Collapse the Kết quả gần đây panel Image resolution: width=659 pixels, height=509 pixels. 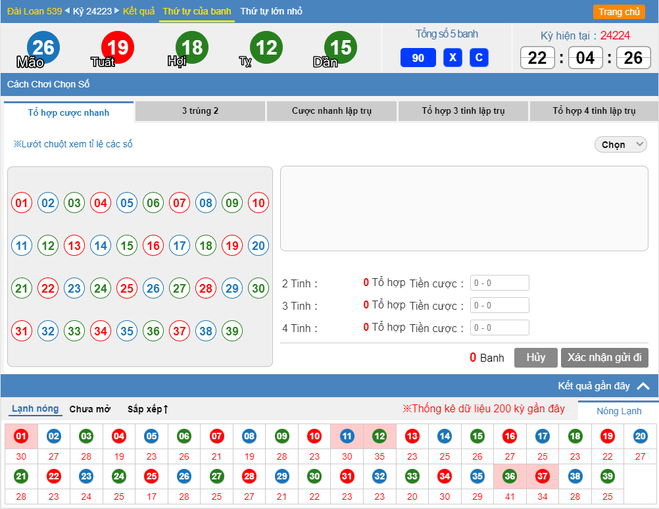[643, 387]
